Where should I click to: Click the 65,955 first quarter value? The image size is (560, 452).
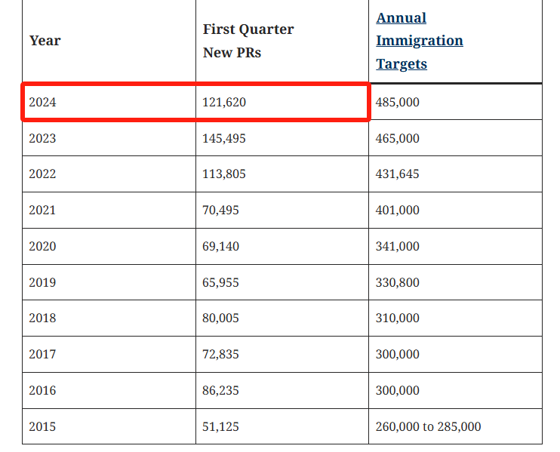(x=221, y=282)
